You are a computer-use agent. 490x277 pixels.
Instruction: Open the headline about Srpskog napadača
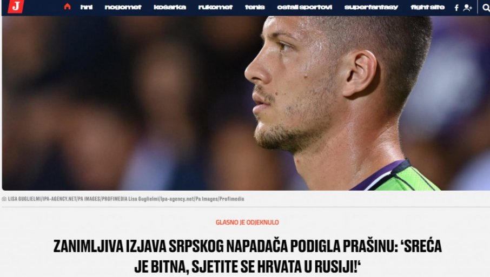tap(247, 256)
